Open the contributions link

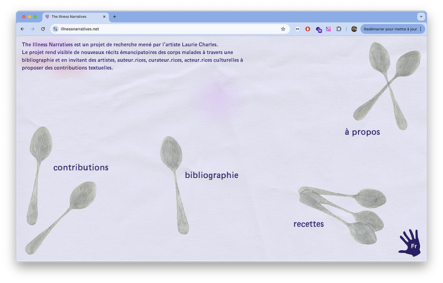coord(81,167)
